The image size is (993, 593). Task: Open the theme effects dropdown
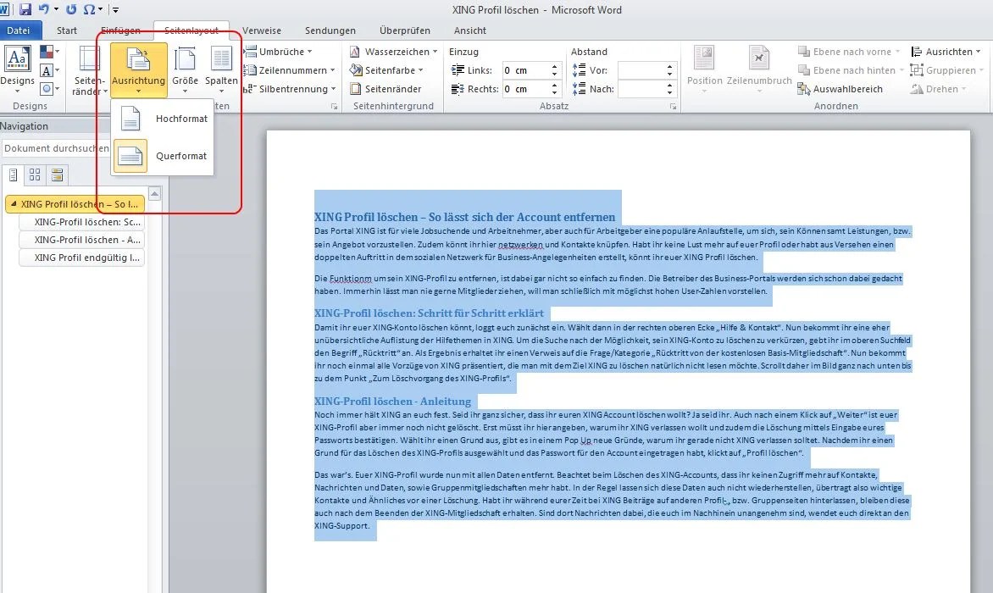49,89
